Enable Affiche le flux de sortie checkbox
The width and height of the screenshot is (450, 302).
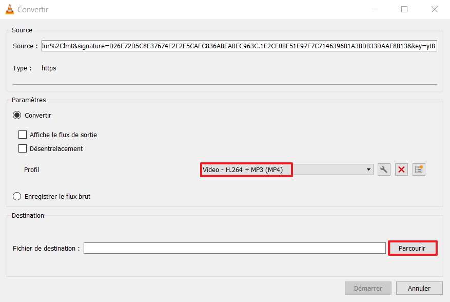pos(23,135)
